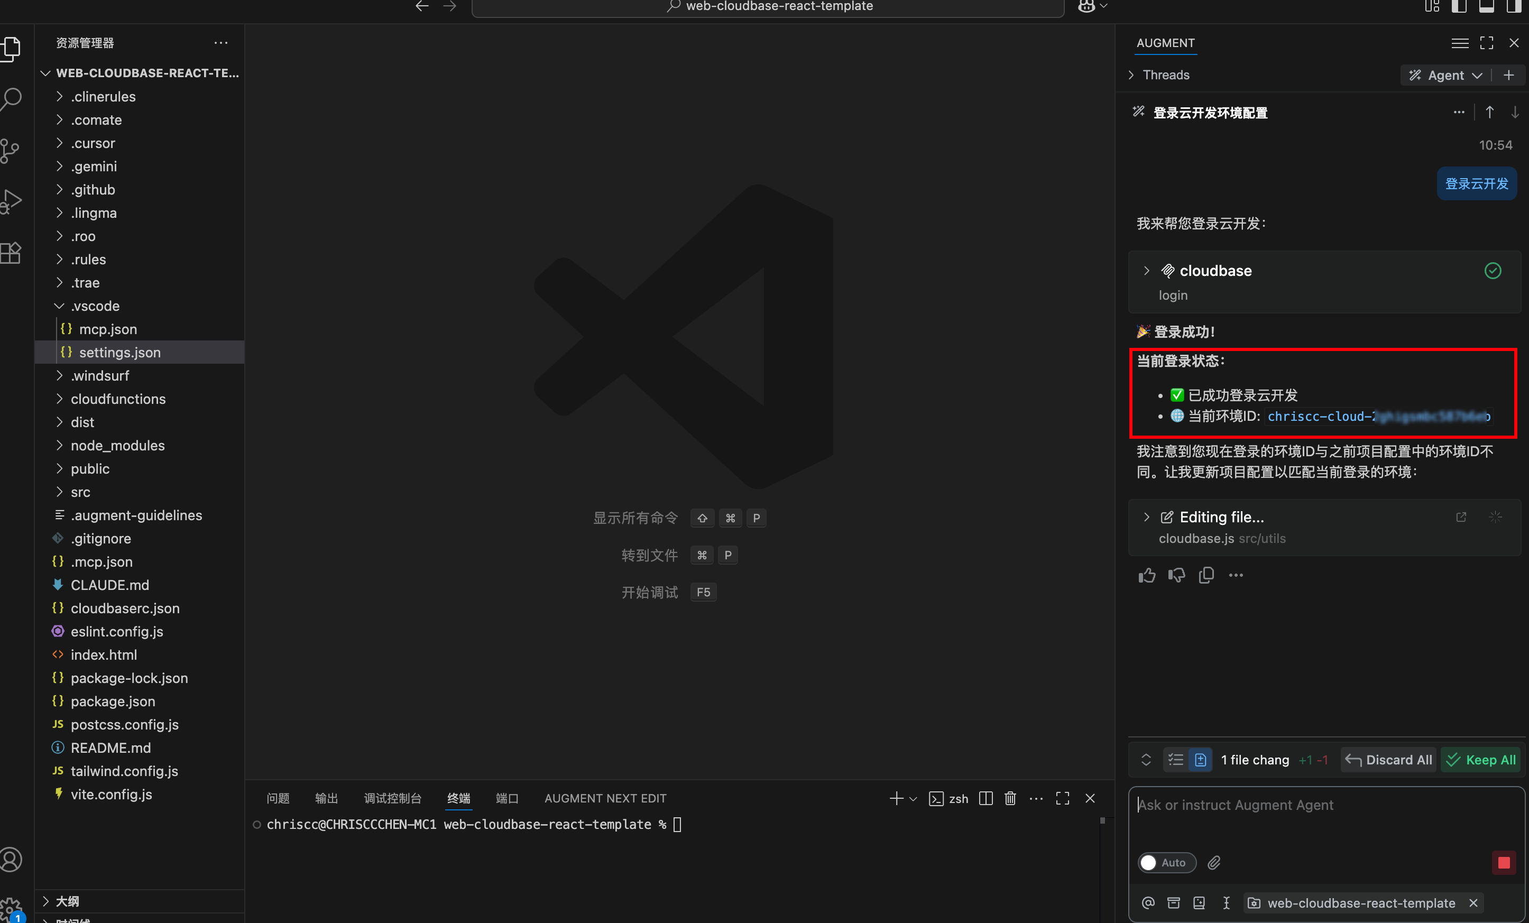Viewport: 1529px width, 923px height.
Task: Expand the cloudbase login tool call
Action: click(x=1146, y=271)
